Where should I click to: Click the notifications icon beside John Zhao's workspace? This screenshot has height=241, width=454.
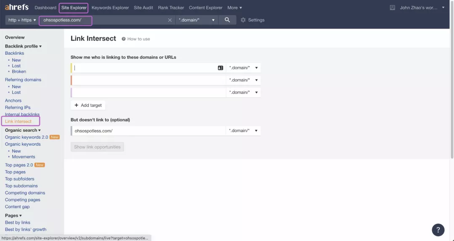pyautogui.click(x=392, y=8)
